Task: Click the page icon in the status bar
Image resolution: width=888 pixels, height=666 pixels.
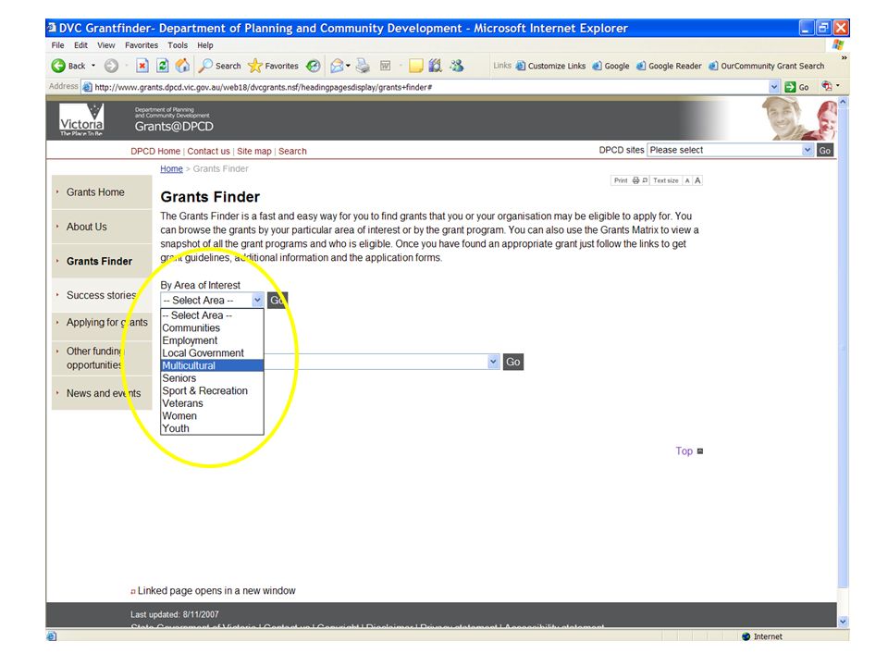Action: (52, 636)
